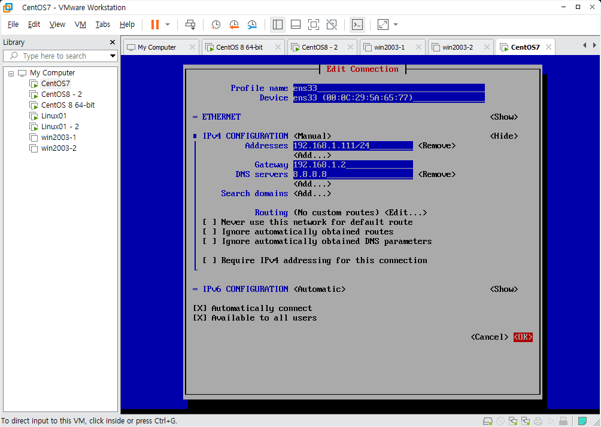Screen dimensions: 601x427
Task: Show the IPv6 CONFIGURATION section
Action: pos(503,289)
